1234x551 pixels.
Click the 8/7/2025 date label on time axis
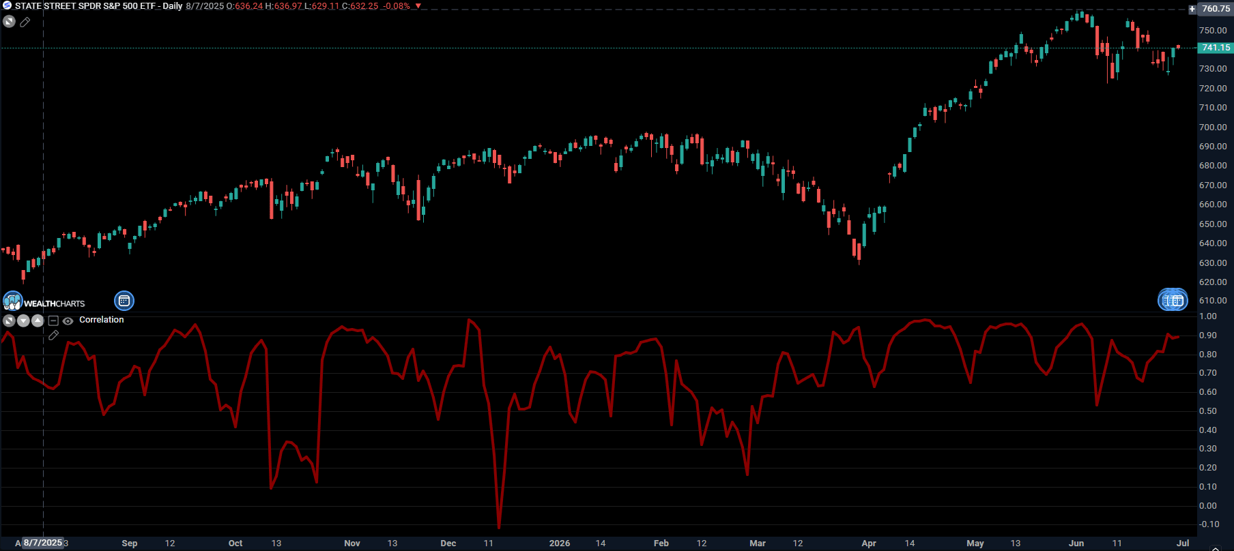(43, 543)
